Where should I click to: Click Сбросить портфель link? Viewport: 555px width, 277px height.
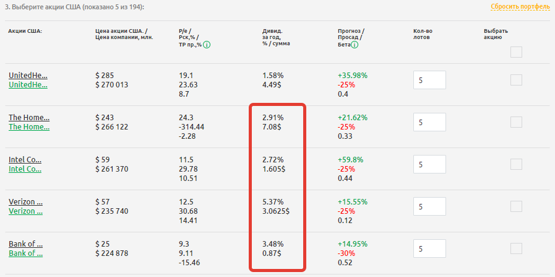tap(520, 7)
